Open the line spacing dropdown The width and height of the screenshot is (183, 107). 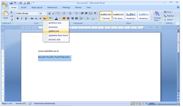[x=82, y=18]
